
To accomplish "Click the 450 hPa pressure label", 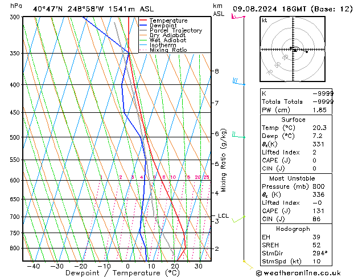I will coord(16,112).
